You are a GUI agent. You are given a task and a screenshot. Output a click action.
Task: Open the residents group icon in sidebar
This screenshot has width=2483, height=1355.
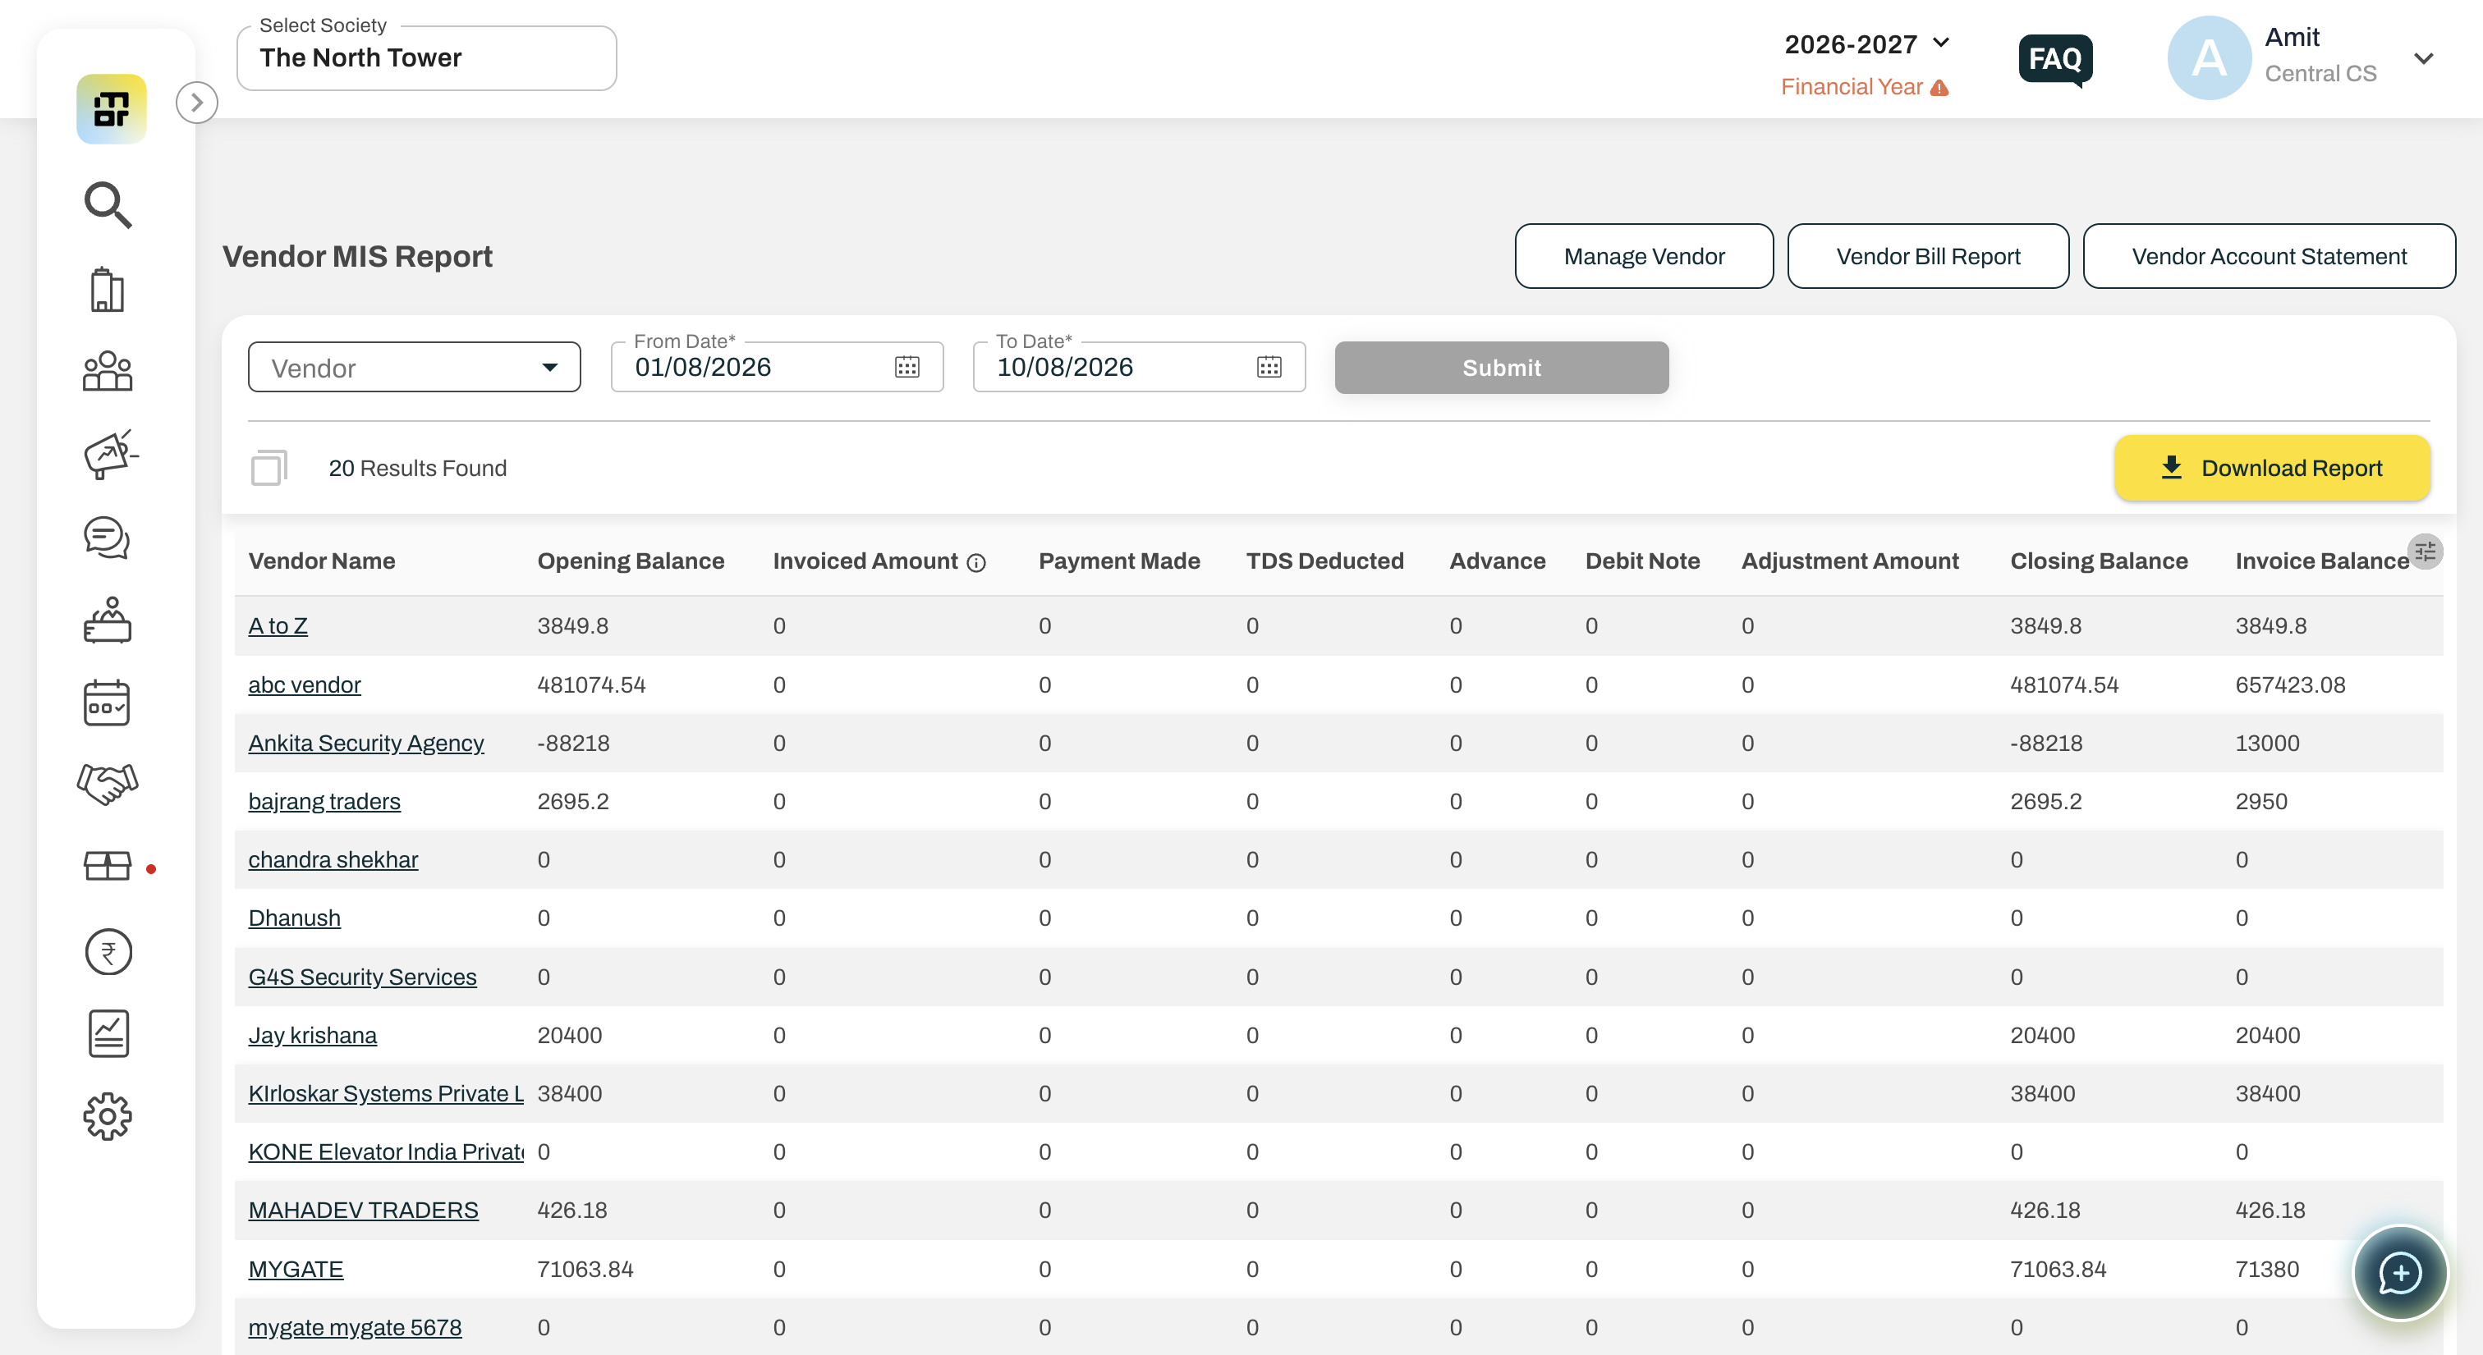click(x=108, y=371)
